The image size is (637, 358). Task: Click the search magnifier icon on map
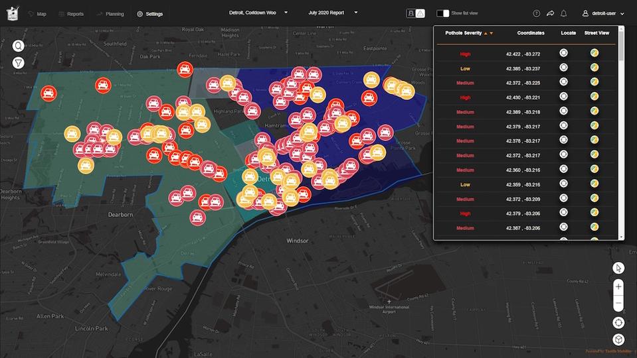tap(19, 46)
